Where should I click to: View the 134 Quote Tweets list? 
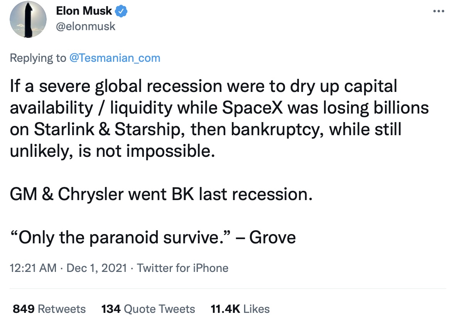coord(148,309)
